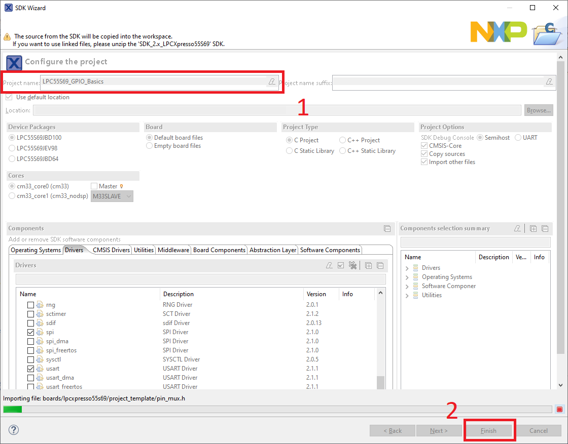Click the Finish button

pyautogui.click(x=488, y=431)
